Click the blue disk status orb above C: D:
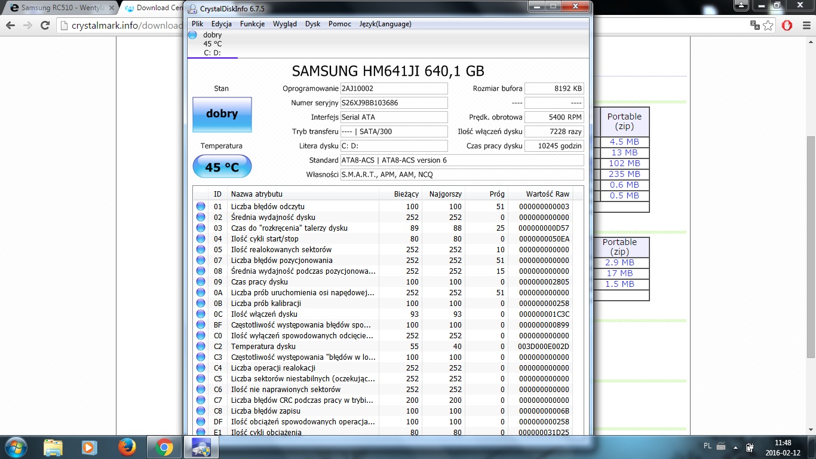The width and height of the screenshot is (816, 459). point(192,35)
